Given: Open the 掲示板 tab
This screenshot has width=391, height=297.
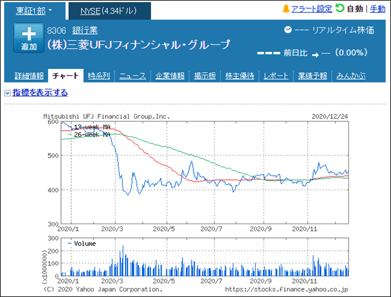Looking at the screenshot, I should (x=205, y=76).
